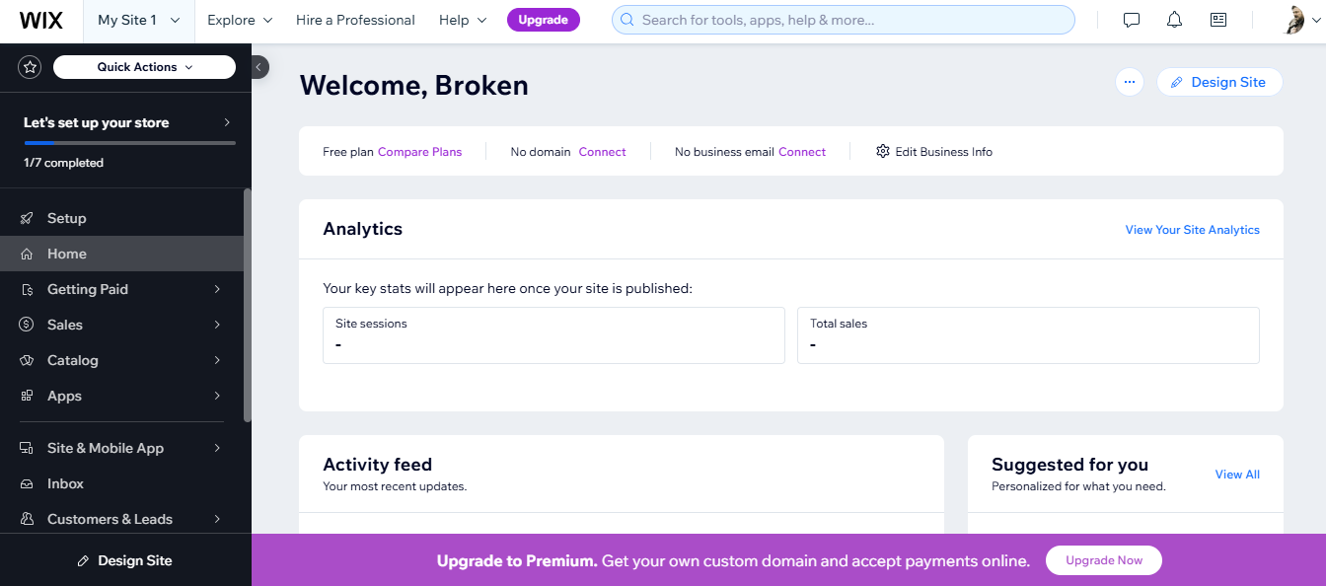Click the star favorites icon in sidebar
This screenshot has width=1326, height=586.
30,67
